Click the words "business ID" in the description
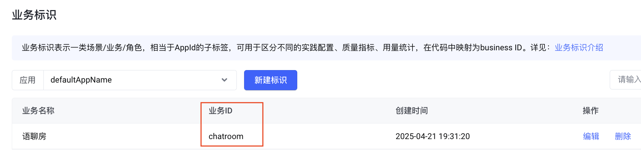This screenshot has height=154, width=641. (x=501, y=48)
